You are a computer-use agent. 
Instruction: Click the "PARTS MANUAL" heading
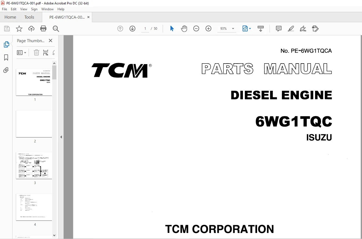pos(267,69)
